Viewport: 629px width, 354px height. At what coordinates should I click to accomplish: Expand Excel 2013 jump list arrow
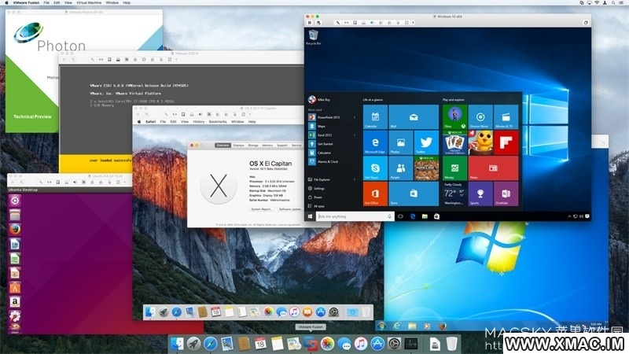(355, 135)
